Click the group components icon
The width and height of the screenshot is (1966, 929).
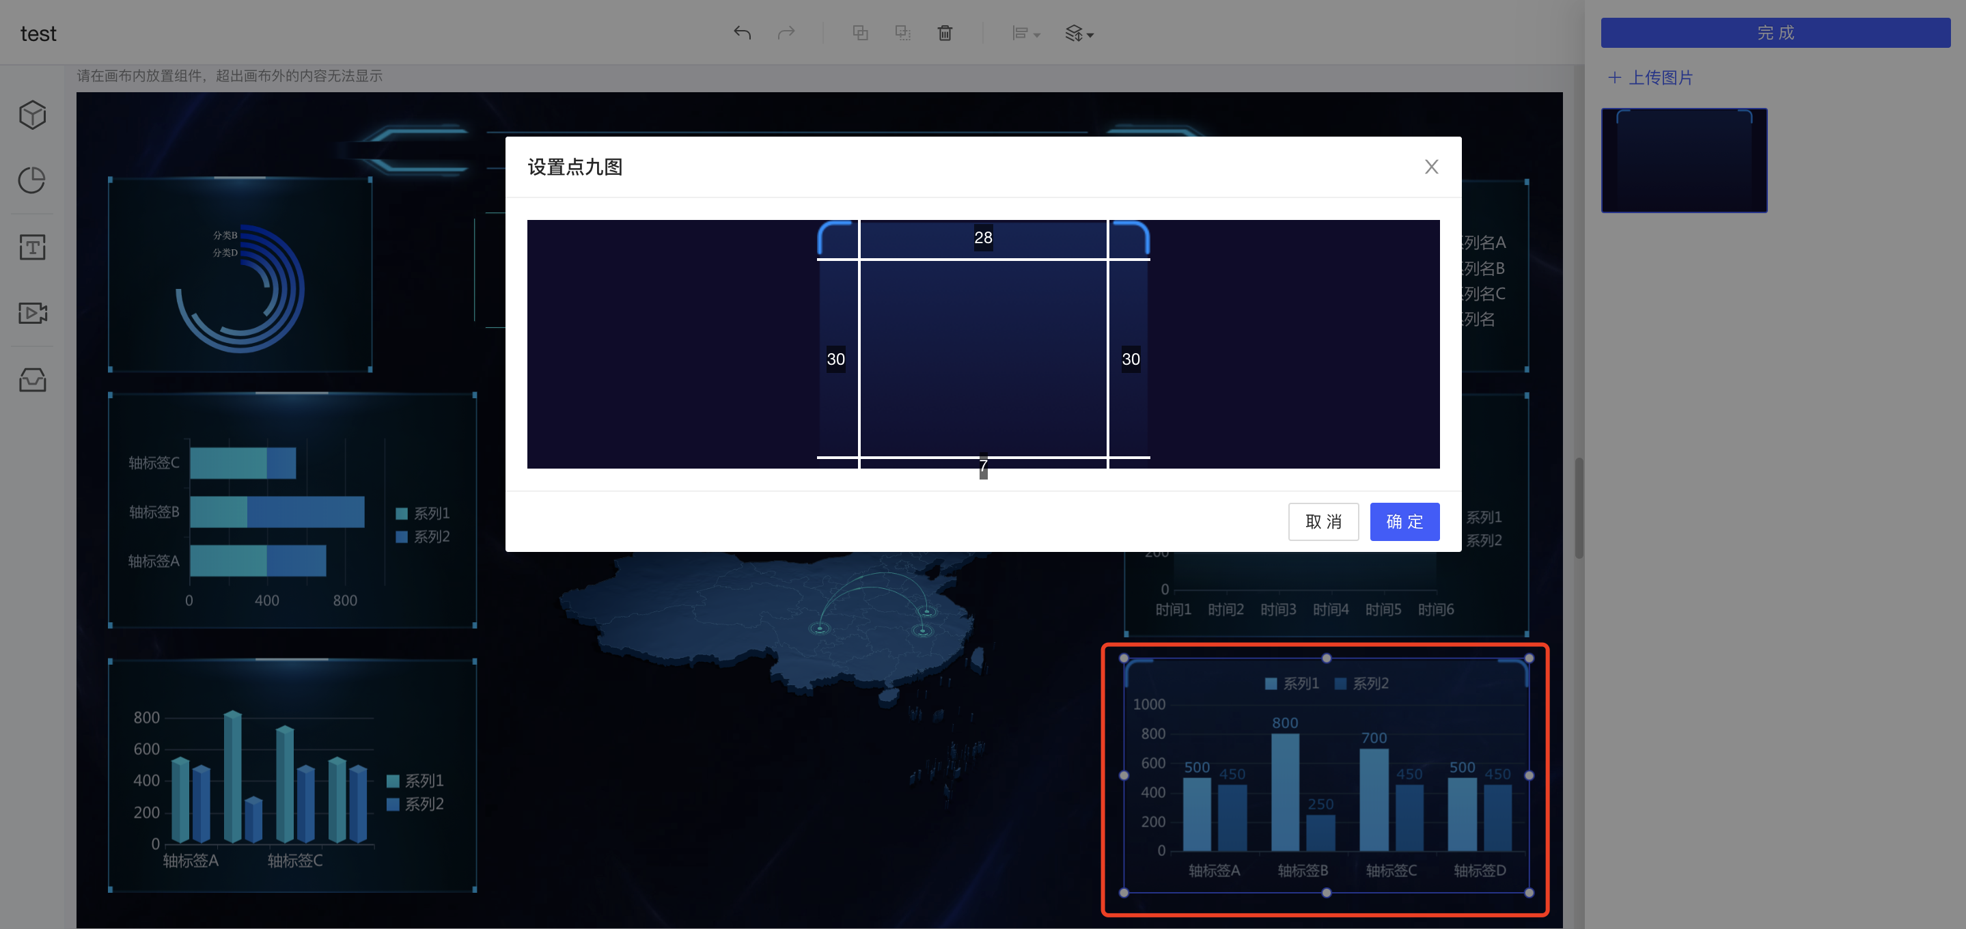coord(860,33)
